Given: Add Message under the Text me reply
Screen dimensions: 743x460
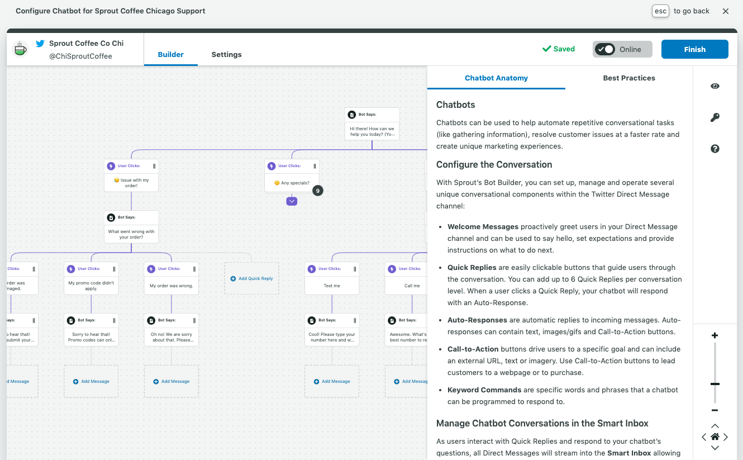Looking at the screenshot, I should click(x=332, y=381).
